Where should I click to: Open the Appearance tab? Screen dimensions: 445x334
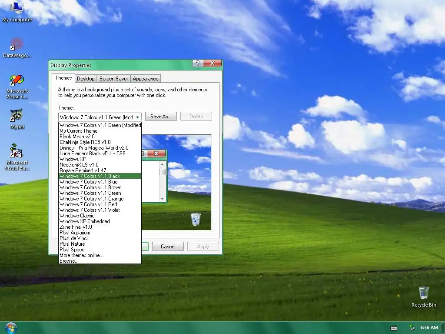pos(145,79)
